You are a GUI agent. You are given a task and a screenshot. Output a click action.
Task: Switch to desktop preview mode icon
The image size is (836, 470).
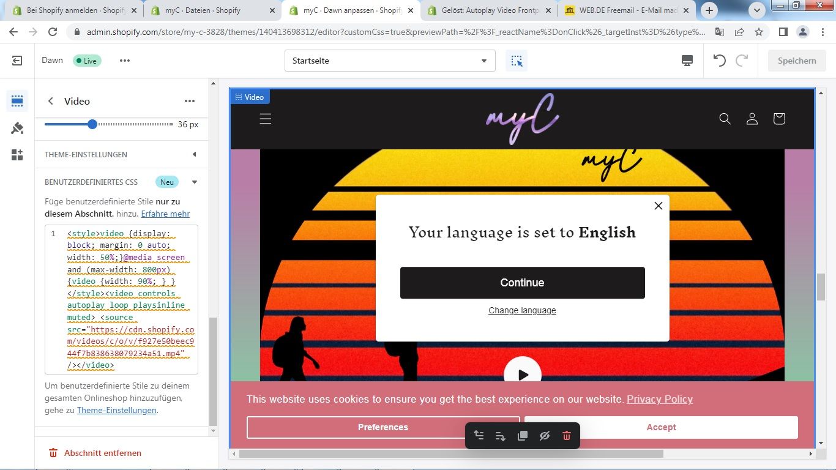[687, 61]
